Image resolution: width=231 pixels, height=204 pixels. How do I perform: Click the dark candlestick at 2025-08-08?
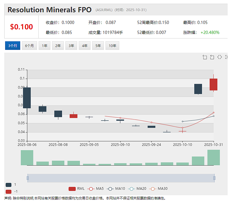[58, 114]
